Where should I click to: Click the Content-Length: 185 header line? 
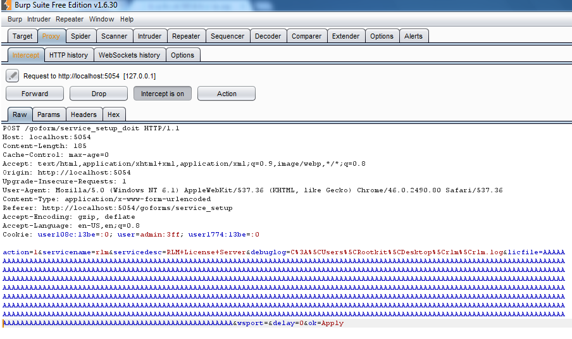tap(44, 146)
